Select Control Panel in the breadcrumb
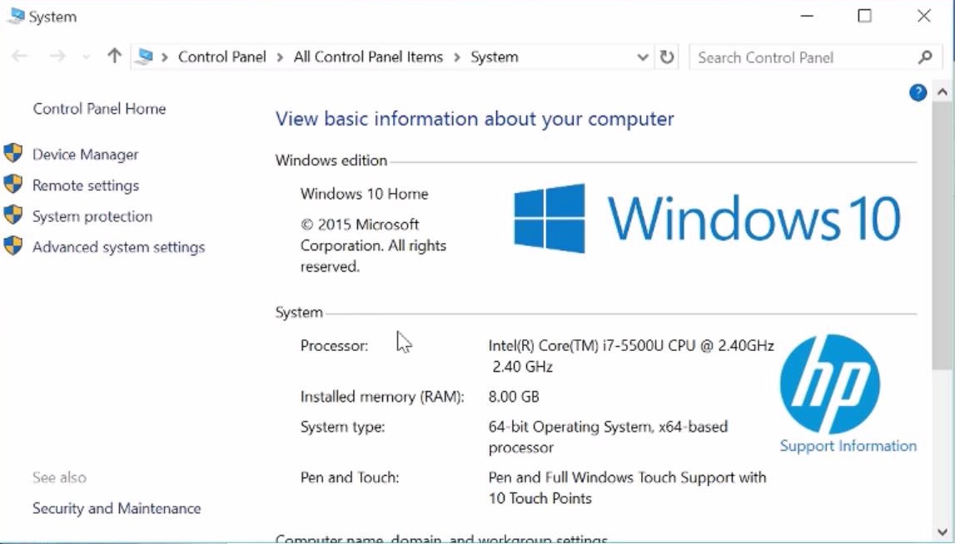955x544 pixels. tap(221, 57)
